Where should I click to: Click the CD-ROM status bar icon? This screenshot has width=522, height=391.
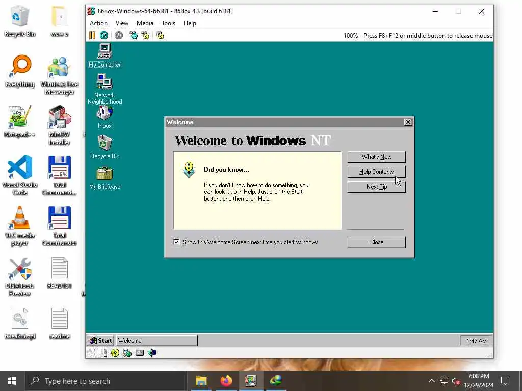[115, 353]
